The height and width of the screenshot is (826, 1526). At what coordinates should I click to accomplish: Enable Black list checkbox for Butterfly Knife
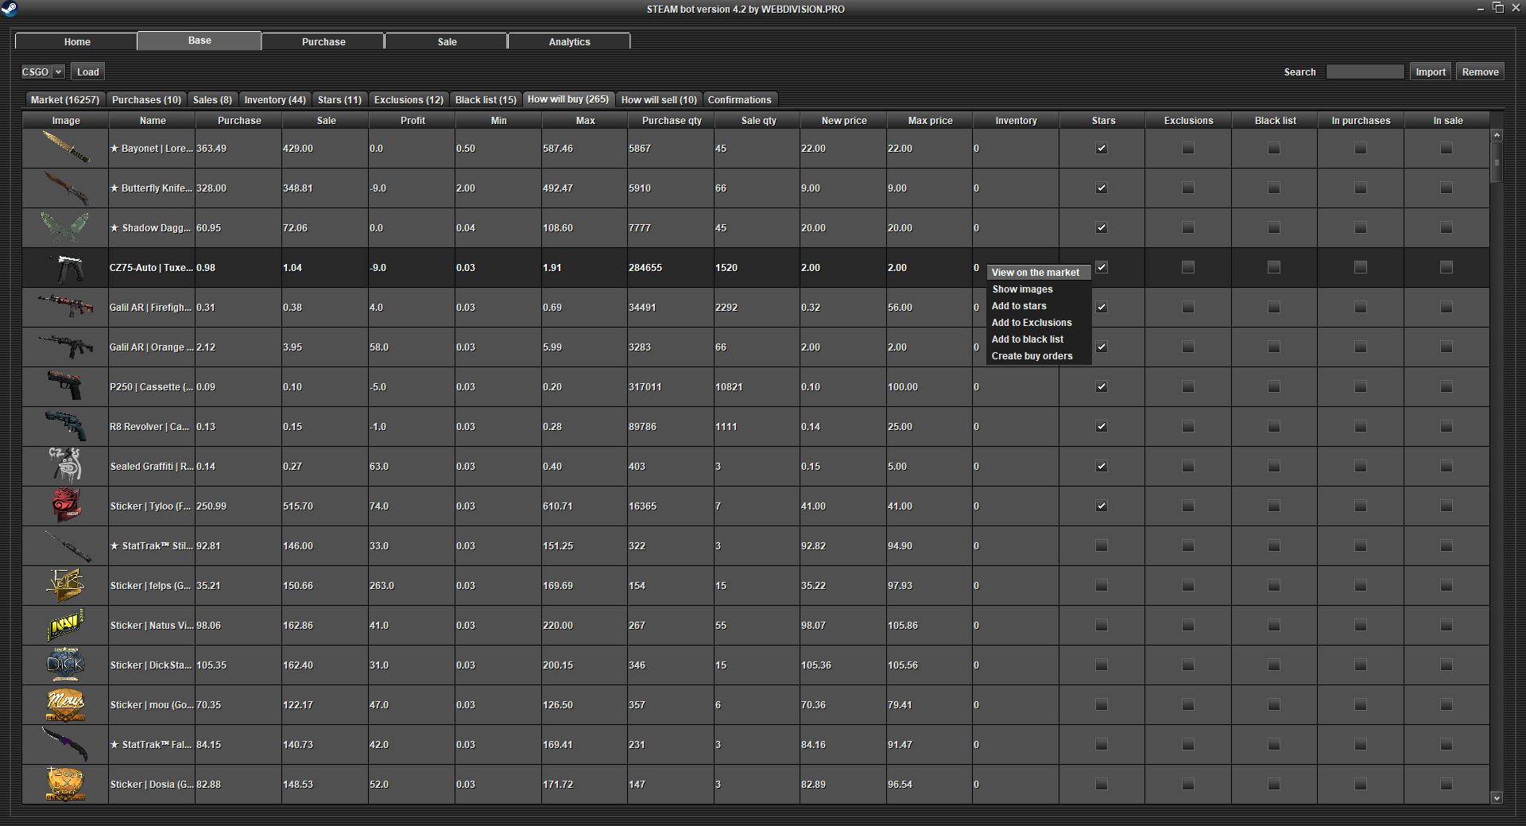(1274, 188)
